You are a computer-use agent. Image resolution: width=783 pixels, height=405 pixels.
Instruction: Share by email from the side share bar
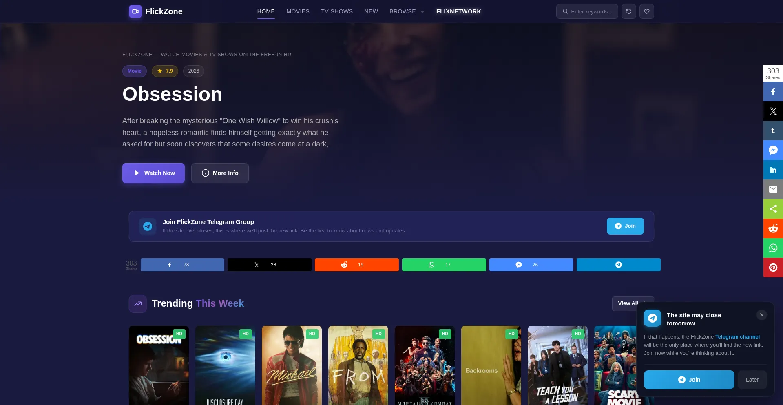click(773, 189)
